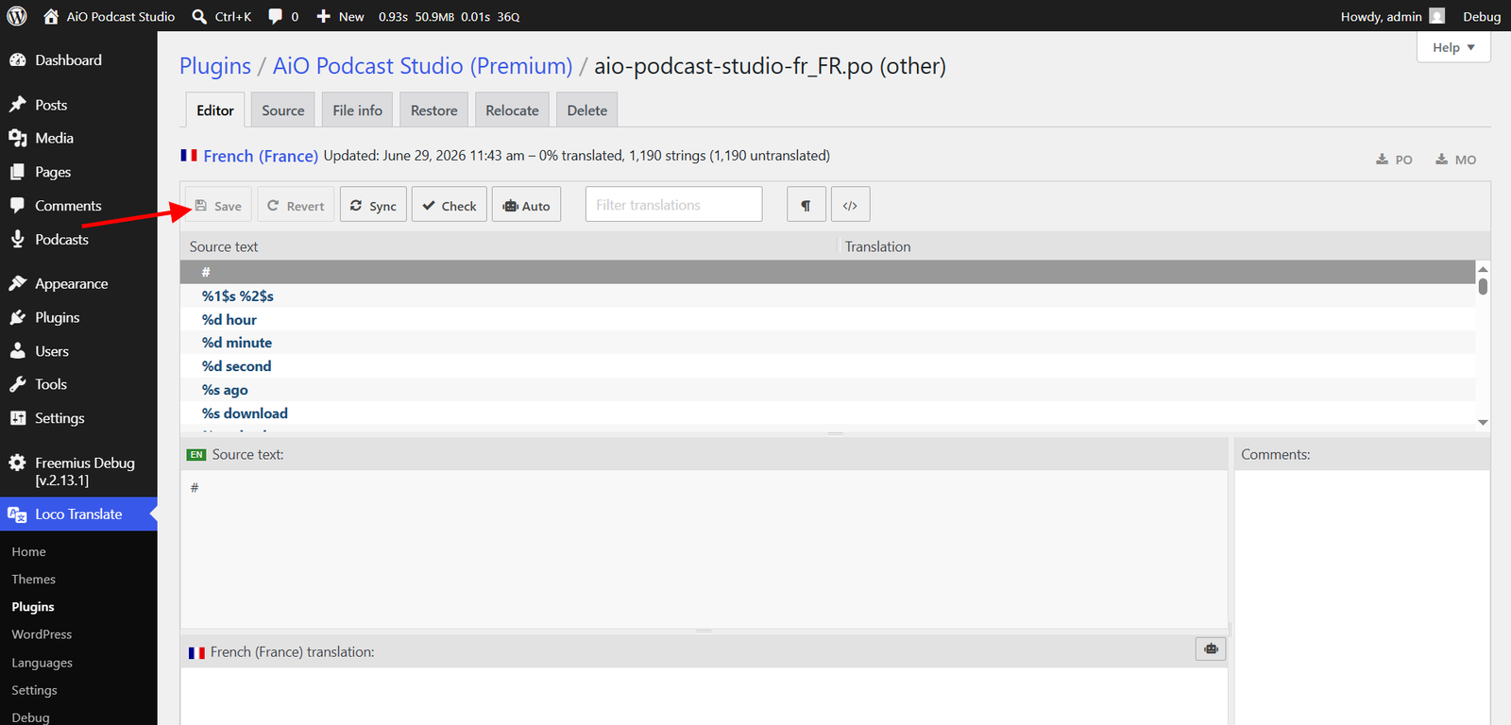Open Ctrl+K search in admin bar
The image size is (1511, 725).
[222, 16]
